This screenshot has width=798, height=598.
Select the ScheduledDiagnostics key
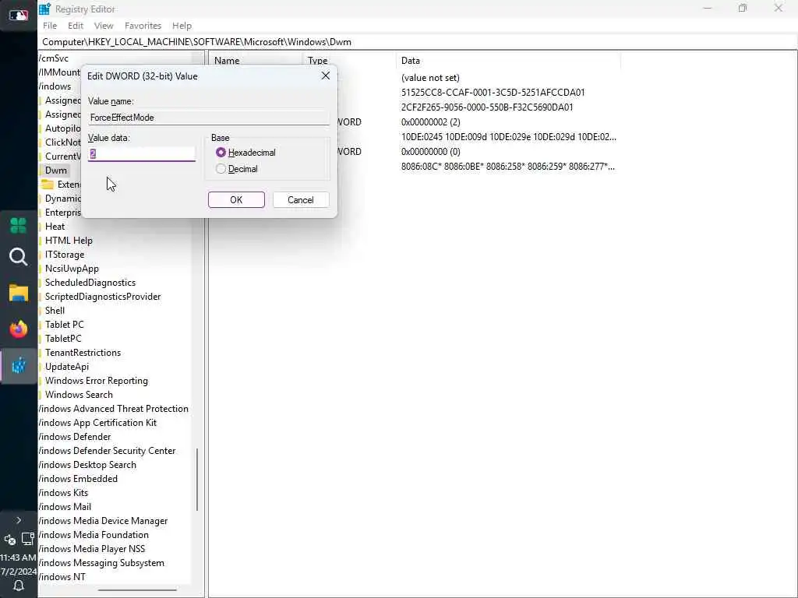click(x=90, y=282)
